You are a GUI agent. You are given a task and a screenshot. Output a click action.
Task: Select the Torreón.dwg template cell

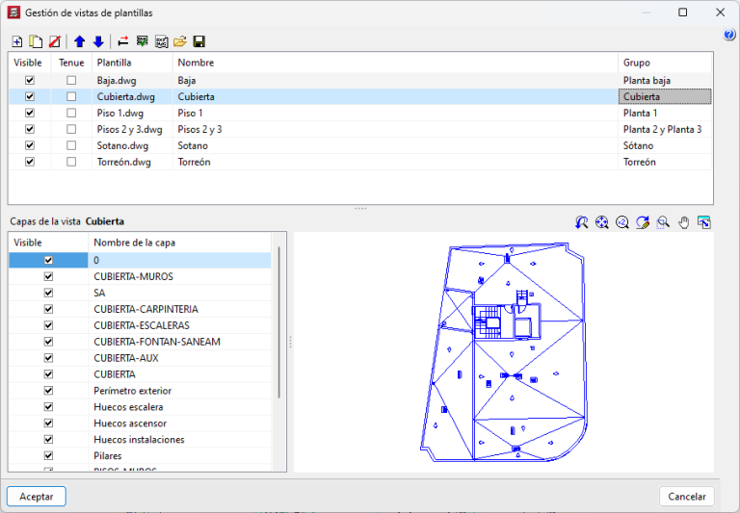click(132, 162)
